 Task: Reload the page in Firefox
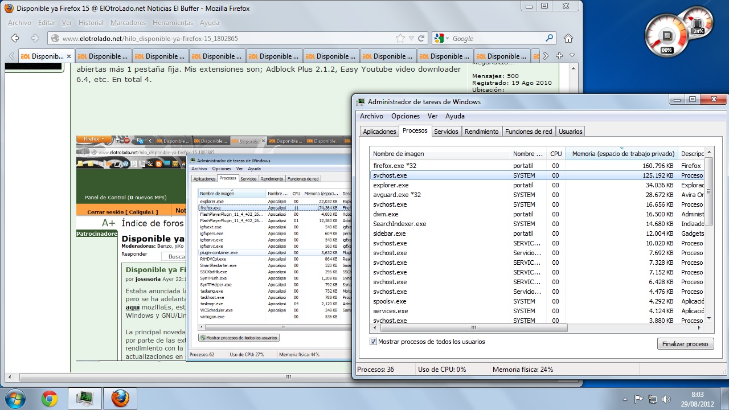click(421, 38)
